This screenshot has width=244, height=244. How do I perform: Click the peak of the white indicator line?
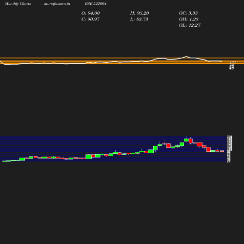click(186, 57)
